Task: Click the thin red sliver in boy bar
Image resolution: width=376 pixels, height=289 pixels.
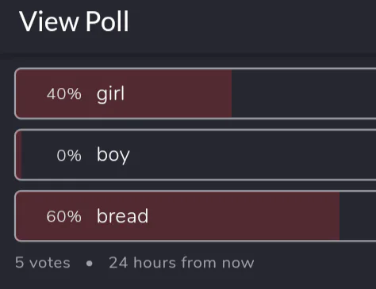Action: [19, 155]
